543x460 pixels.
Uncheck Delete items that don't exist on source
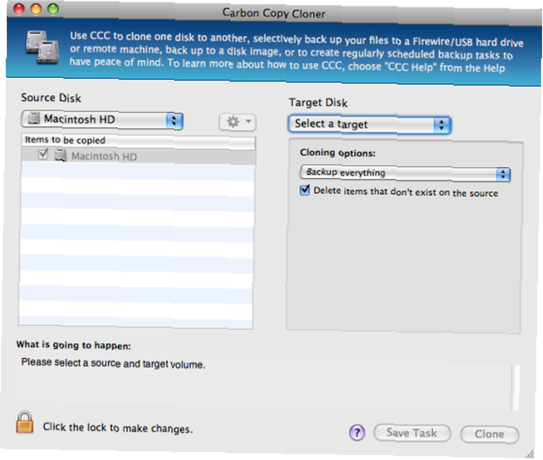coord(305,190)
